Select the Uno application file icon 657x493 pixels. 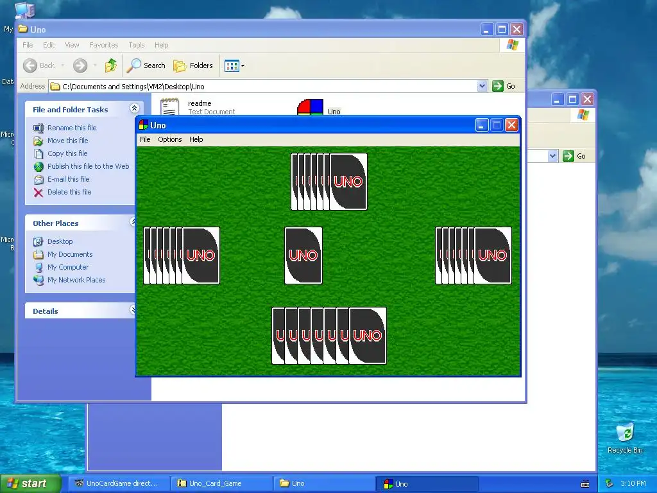310,107
